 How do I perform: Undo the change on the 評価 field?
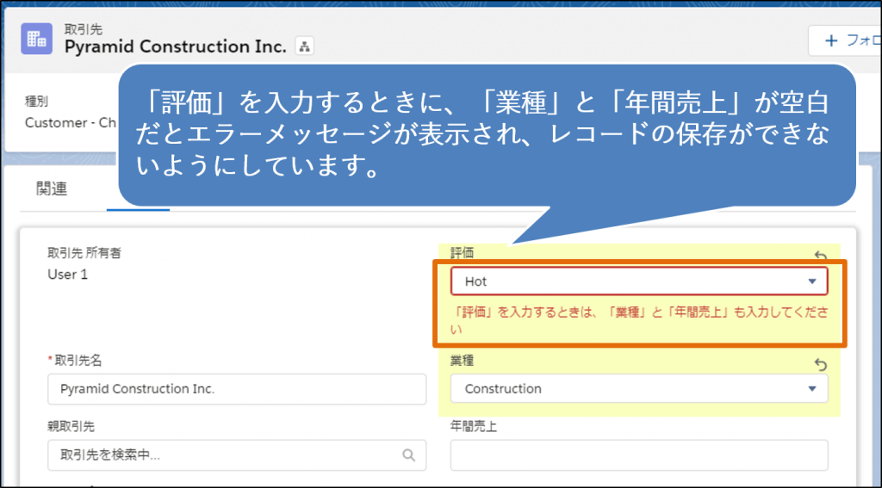point(821,256)
